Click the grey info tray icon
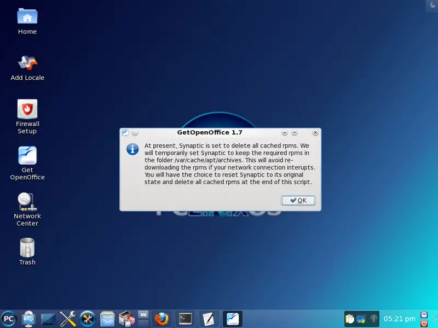Image resolution: width=438 pixels, height=328 pixels. click(x=373, y=319)
